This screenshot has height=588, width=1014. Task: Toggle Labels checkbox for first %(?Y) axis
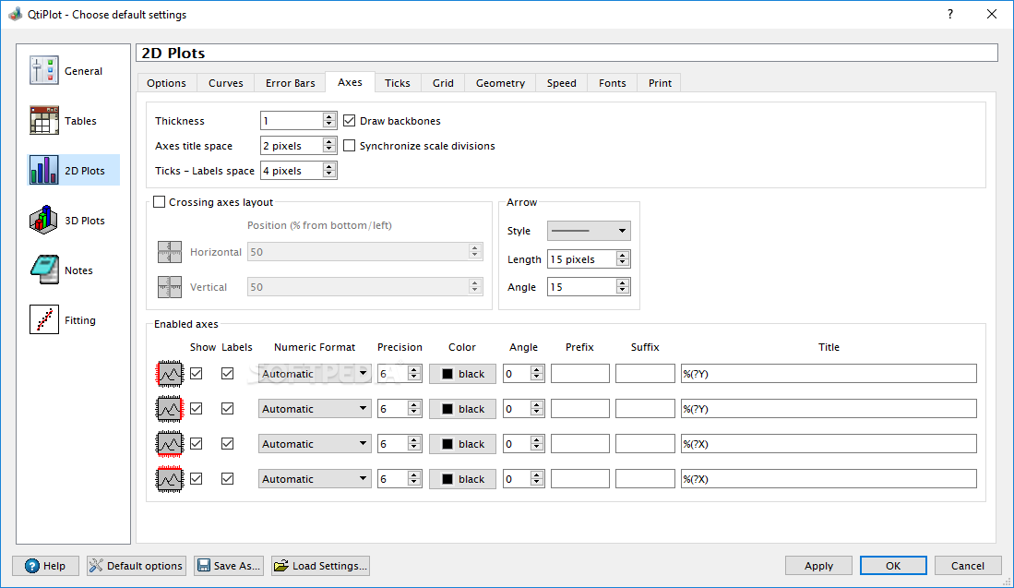[227, 373]
